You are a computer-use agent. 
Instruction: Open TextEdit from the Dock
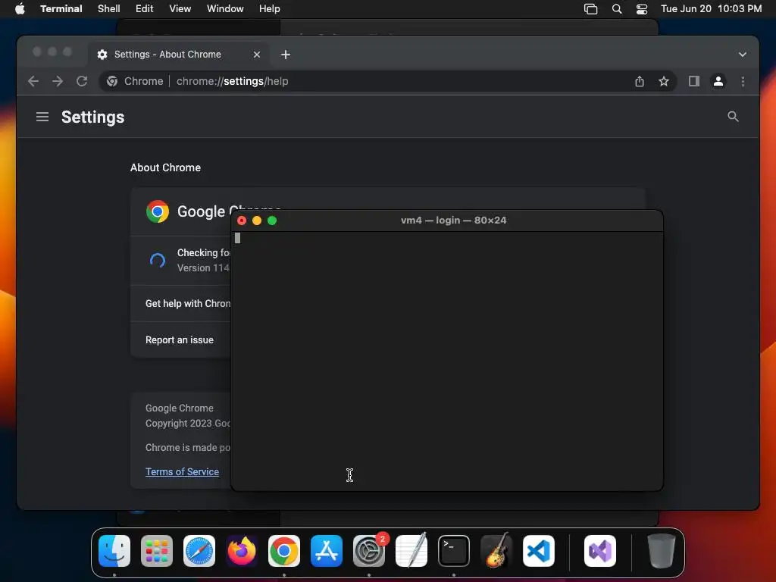pyautogui.click(x=411, y=551)
